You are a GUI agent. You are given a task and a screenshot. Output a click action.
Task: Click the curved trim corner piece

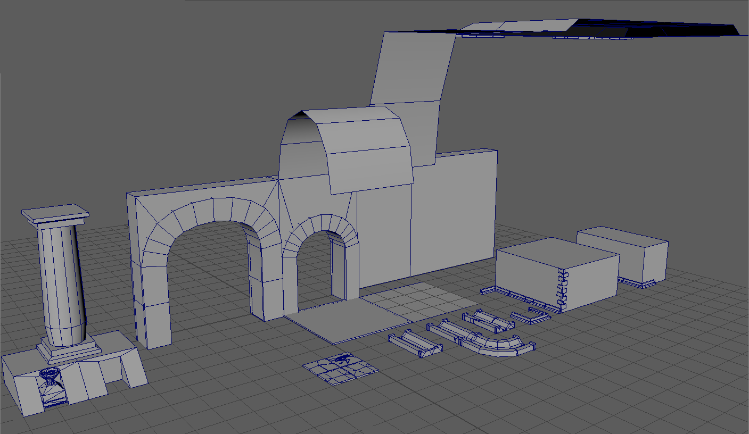pyautogui.click(x=498, y=347)
